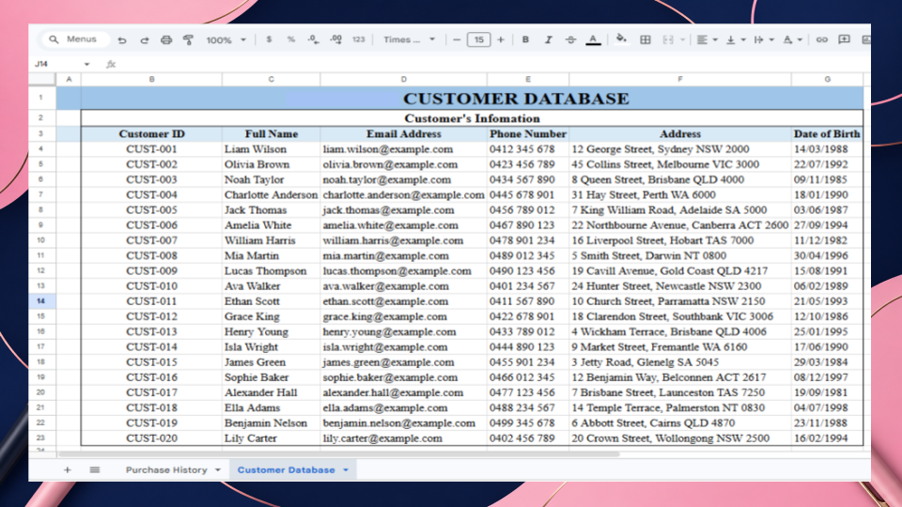Click the font size field showing 15
This screenshot has height=507, width=902.
click(478, 39)
